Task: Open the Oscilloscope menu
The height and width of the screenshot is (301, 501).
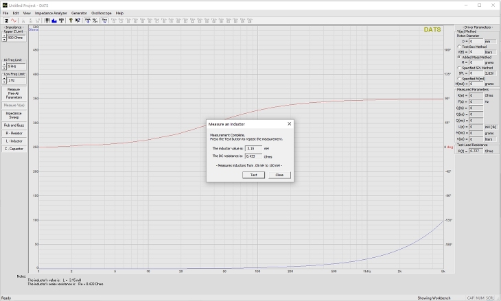Action: 101,13
